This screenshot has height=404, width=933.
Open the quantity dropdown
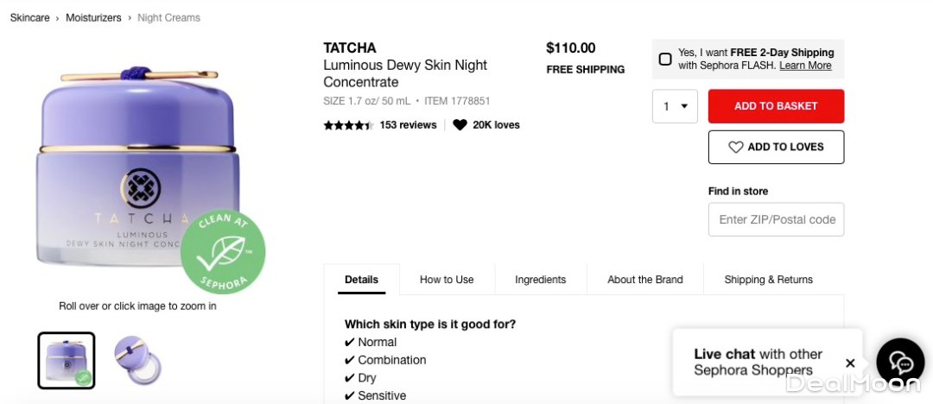coord(675,106)
